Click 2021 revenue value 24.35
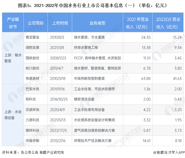This screenshot has width=185, height=158. [146, 37]
